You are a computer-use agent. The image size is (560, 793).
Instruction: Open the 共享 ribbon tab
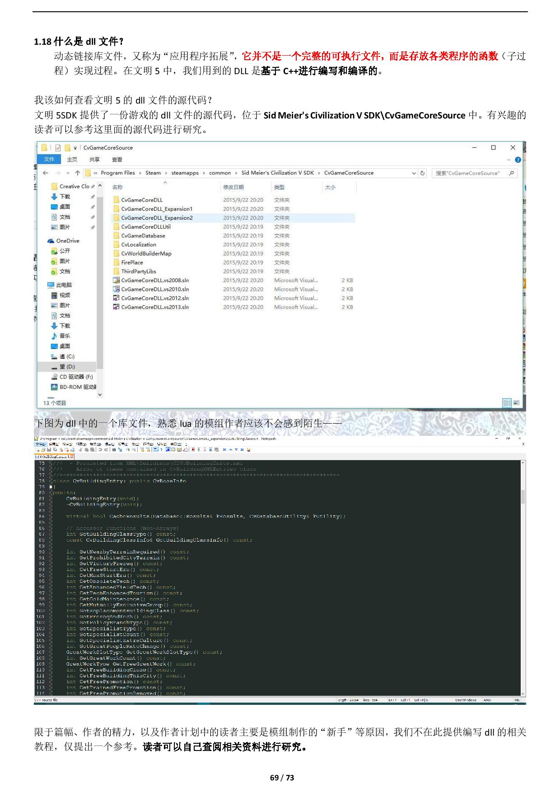pos(94,160)
